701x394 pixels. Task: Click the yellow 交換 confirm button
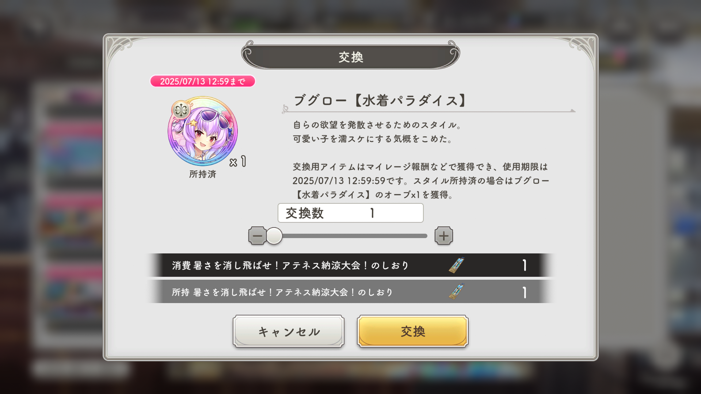coord(413,331)
